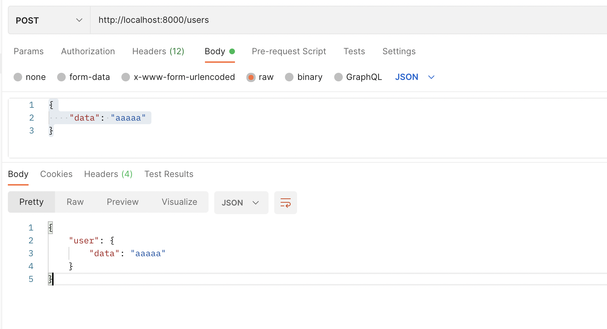Screen dimensions: 607x329
Task: Open the response JSON format dropdown
Action: [241, 203]
